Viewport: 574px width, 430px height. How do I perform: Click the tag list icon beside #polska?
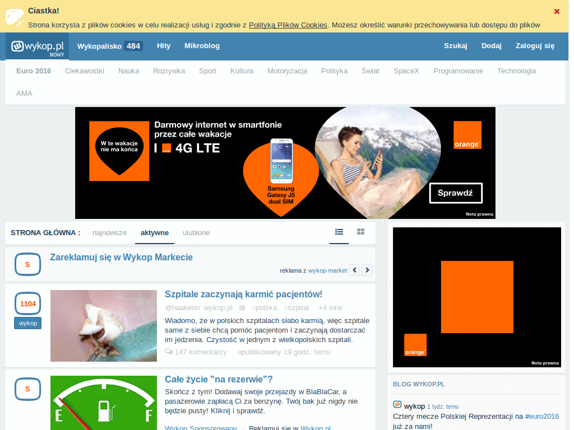click(x=242, y=308)
